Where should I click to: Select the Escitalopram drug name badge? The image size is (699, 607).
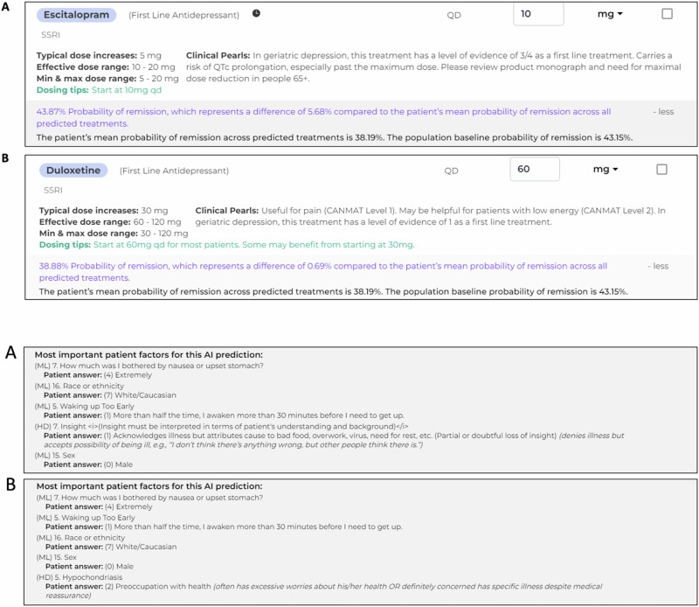(77, 15)
